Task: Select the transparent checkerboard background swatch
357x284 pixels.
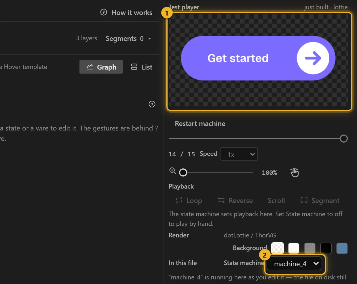Action: click(278, 248)
